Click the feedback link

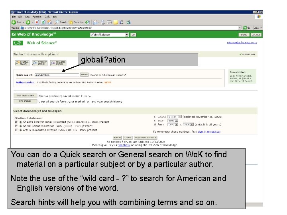(x=124, y=145)
